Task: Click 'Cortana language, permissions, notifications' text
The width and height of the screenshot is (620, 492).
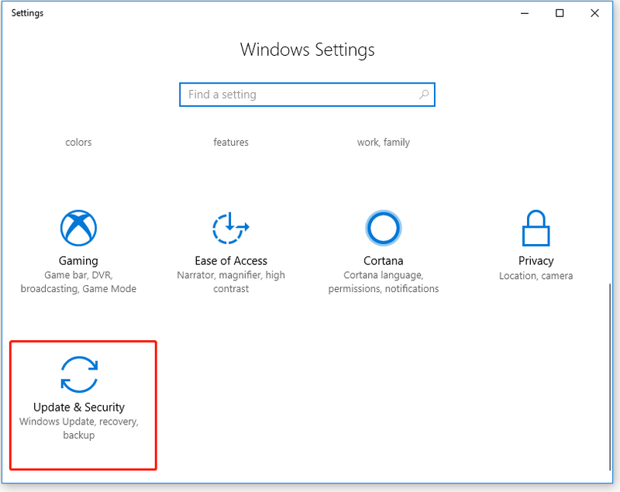Action: 383,282
